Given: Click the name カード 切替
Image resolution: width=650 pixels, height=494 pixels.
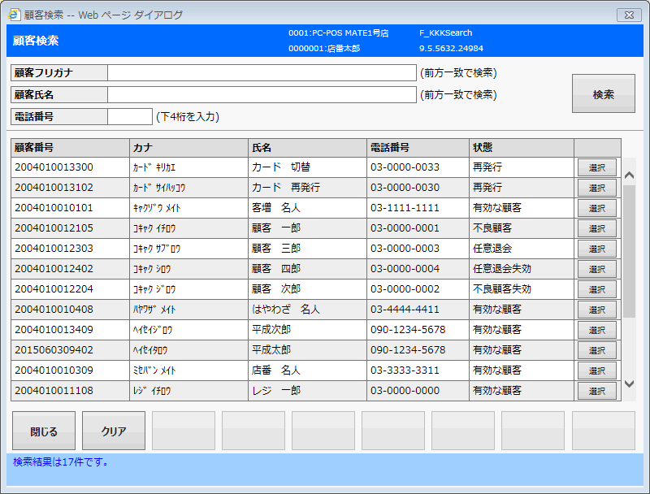Looking at the screenshot, I should [x=281, y=167].
